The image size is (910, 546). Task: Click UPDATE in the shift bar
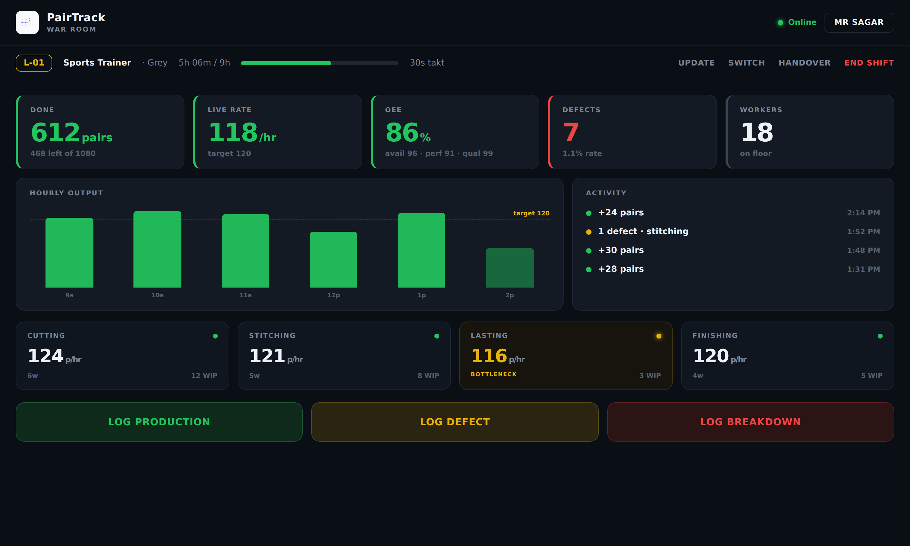click(x=696, y=63)
